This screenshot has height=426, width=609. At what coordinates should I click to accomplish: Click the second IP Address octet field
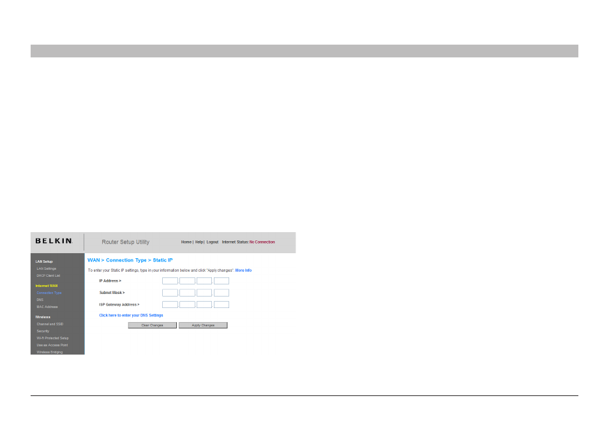pos(187,281)
